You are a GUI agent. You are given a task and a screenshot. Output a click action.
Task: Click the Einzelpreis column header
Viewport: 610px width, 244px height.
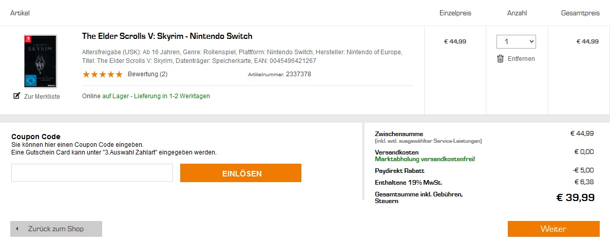point(455,13)
